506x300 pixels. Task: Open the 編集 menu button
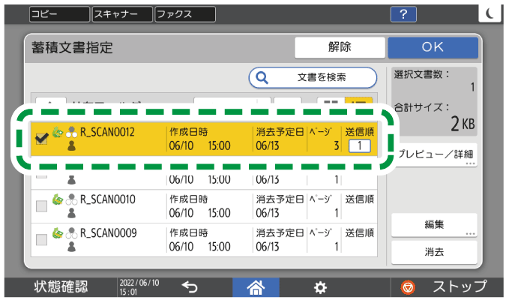[x=434, y=225]
